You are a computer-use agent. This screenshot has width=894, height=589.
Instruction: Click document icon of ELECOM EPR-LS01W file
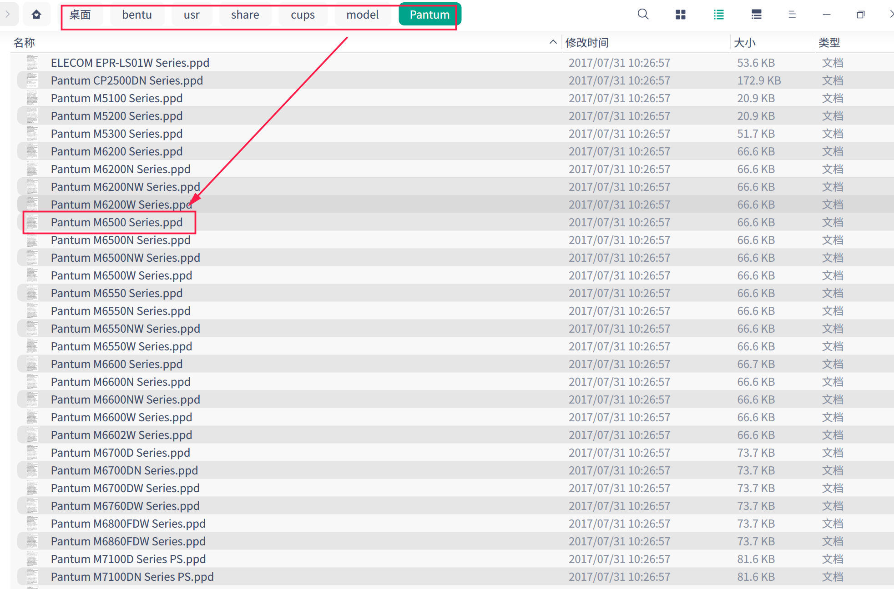[x=32, y=63]
